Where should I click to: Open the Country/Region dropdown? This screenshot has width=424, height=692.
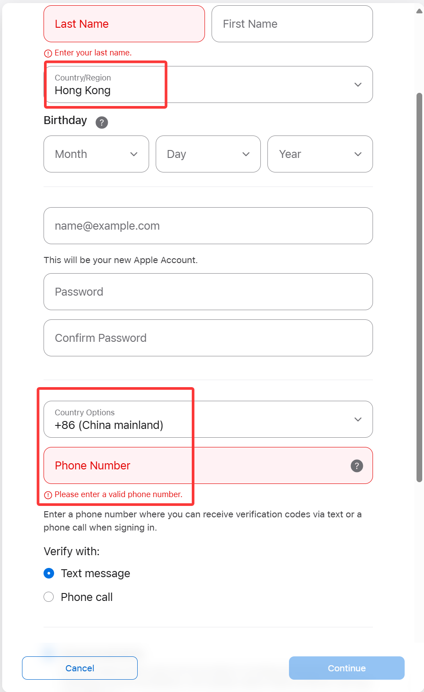(208, 84)
